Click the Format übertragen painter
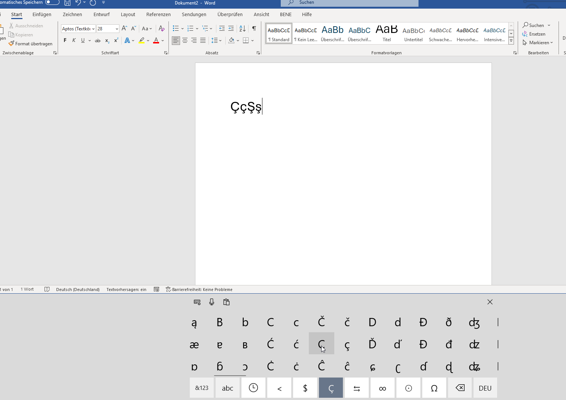Screen dimensions: 566x400 (31, 44)
